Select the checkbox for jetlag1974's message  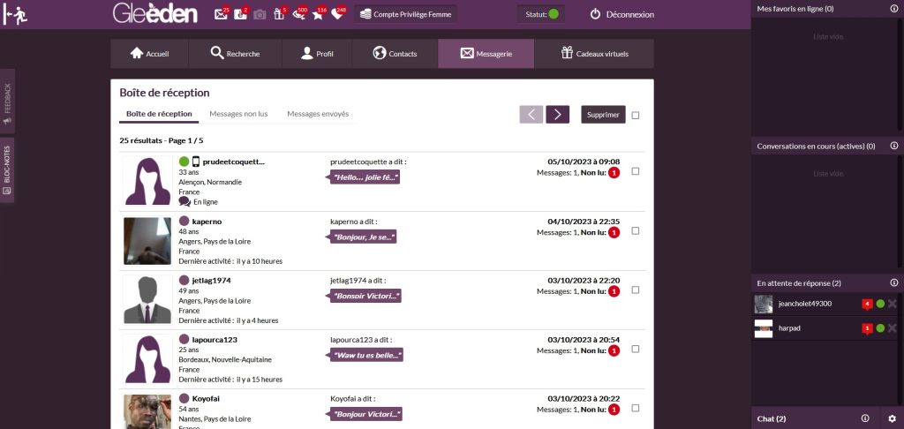[x=636, y=290]
